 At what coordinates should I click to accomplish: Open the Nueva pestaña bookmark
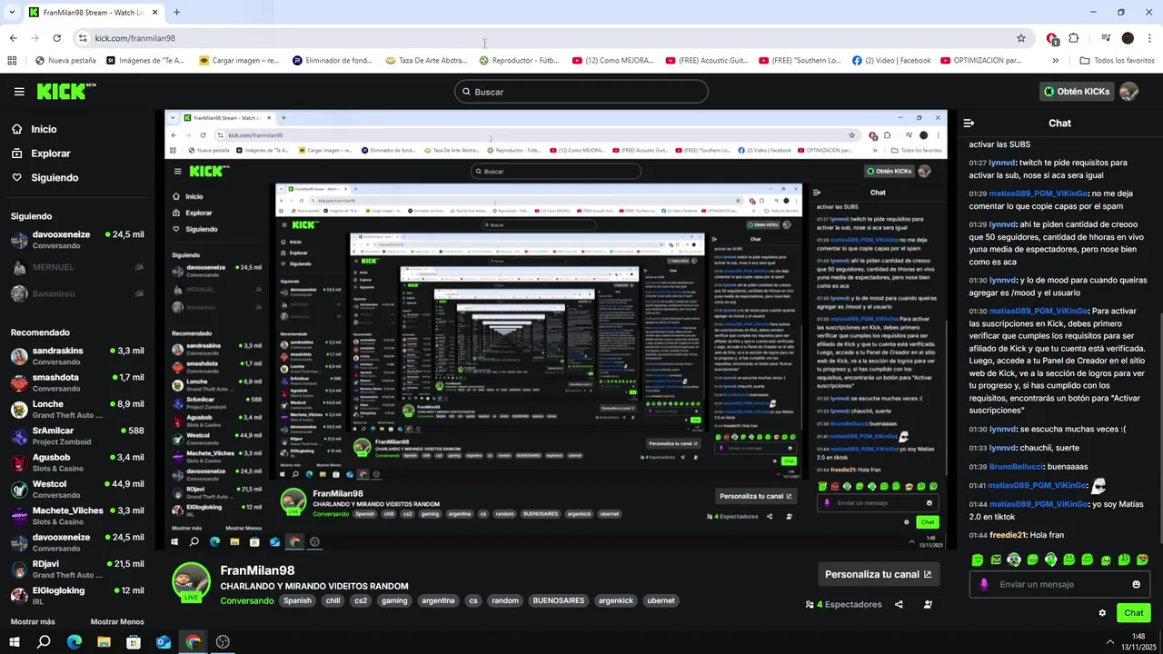pyautogui.click(x=65, y=61)
